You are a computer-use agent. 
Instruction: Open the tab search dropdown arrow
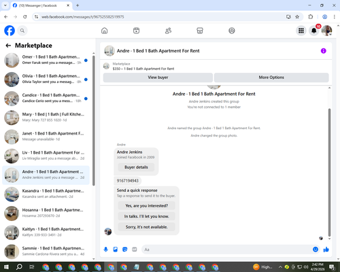5,5
